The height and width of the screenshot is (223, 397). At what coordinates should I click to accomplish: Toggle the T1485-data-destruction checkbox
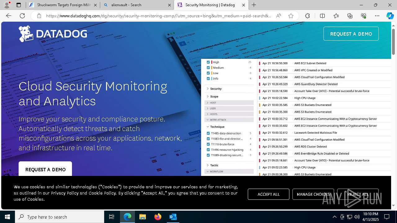(x=208, y=133)
